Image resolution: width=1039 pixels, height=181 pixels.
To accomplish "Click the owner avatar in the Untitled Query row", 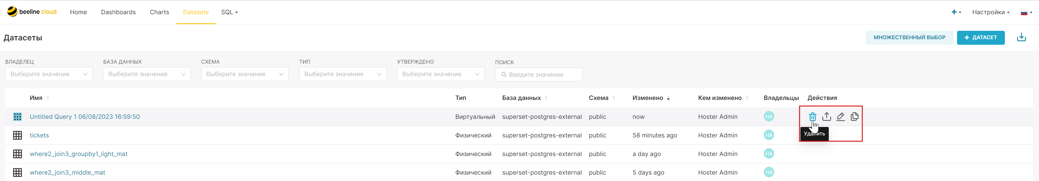I will click(769, 117).
